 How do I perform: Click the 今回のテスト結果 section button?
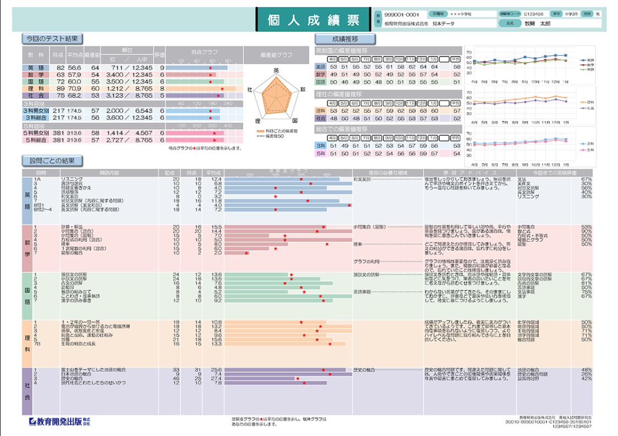click(x=52, y=38)
